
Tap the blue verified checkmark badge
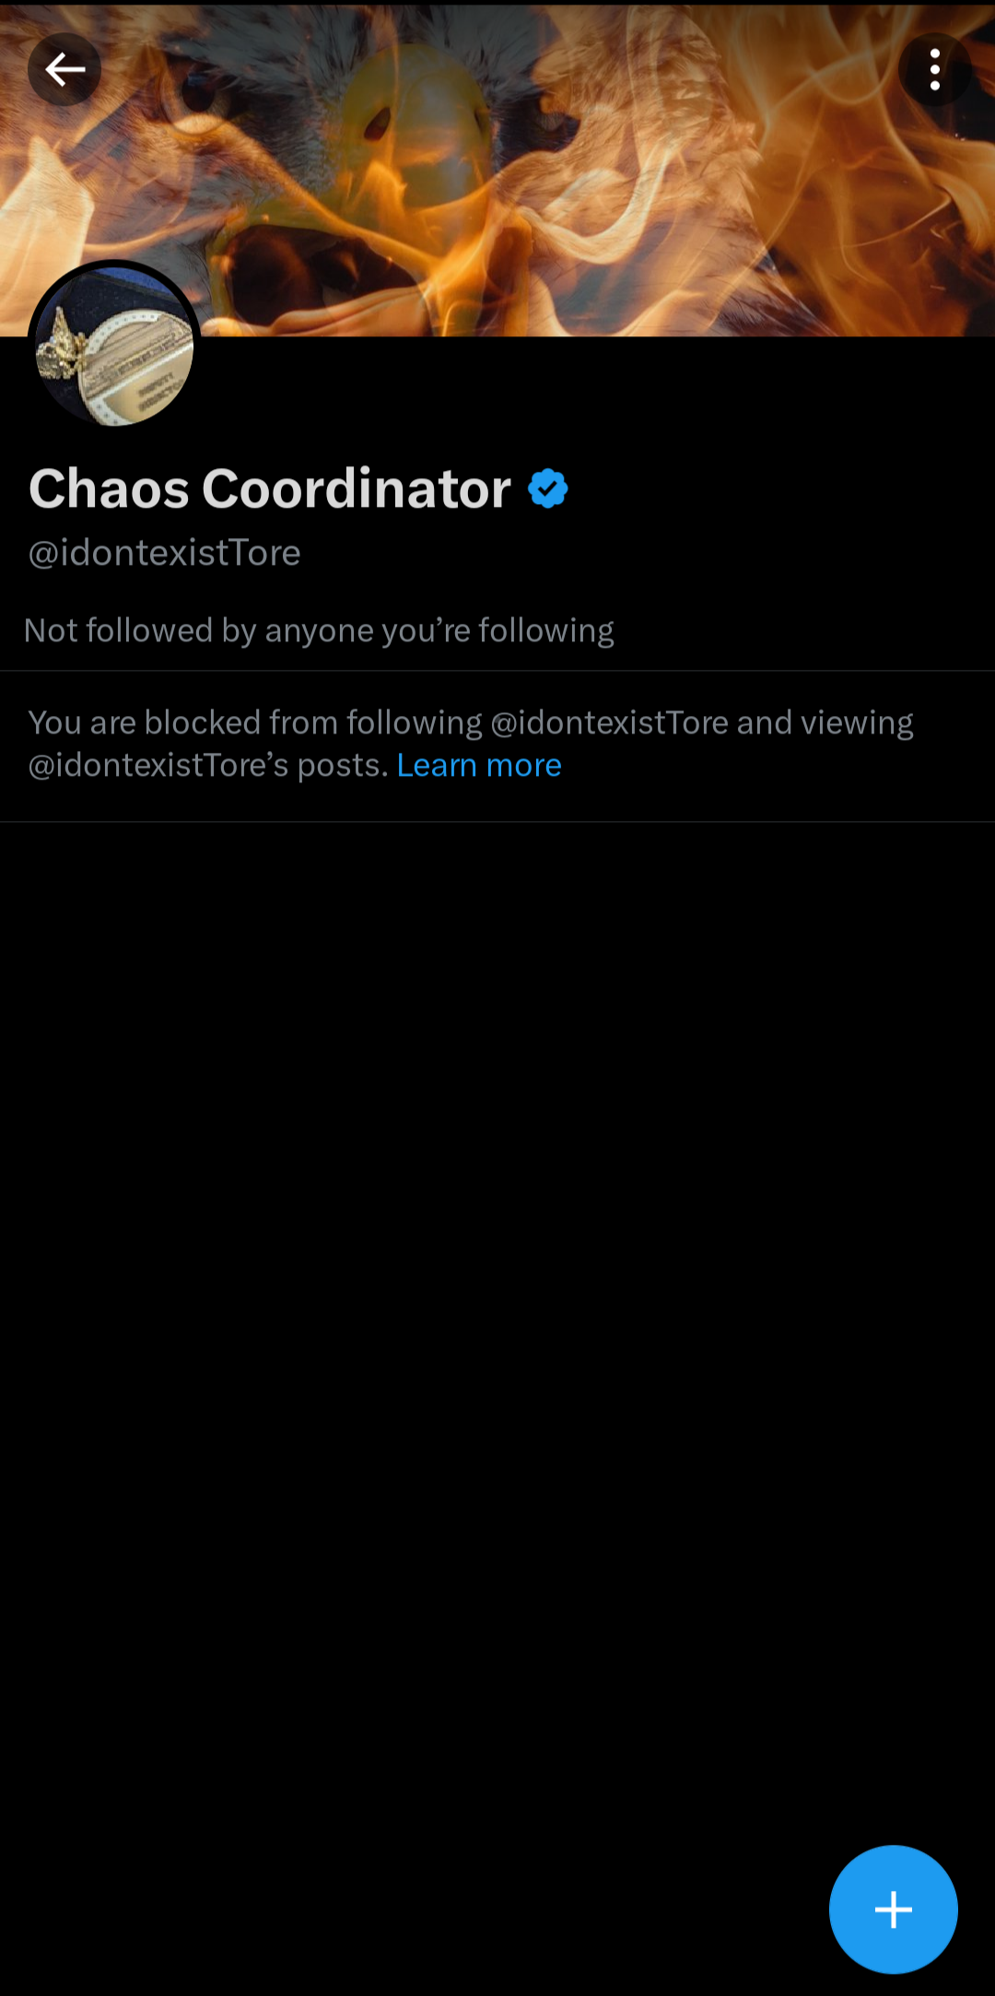(x=548, y=488)
